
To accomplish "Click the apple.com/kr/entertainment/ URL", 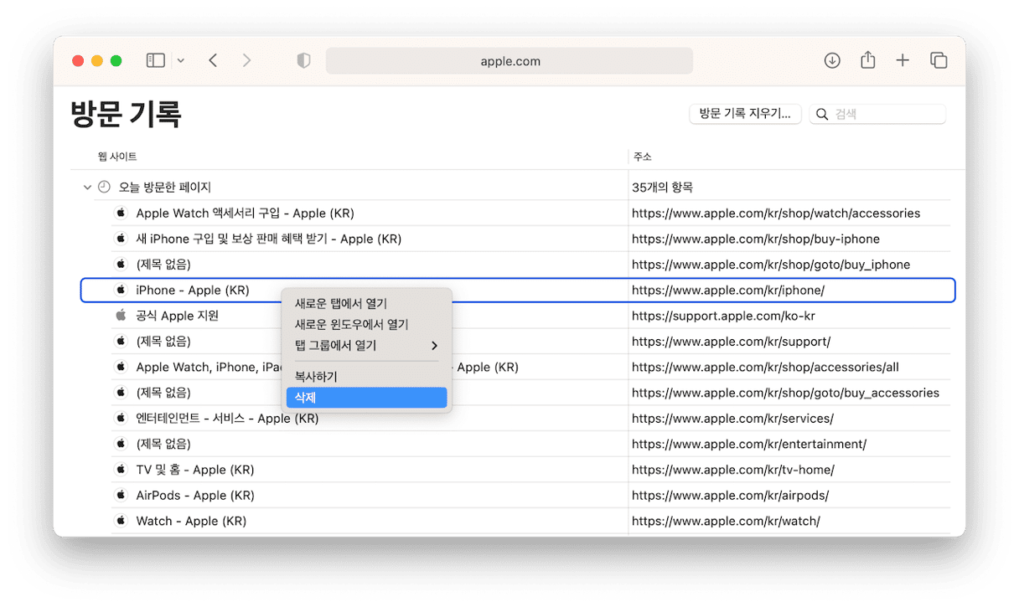I will [749, 444].
